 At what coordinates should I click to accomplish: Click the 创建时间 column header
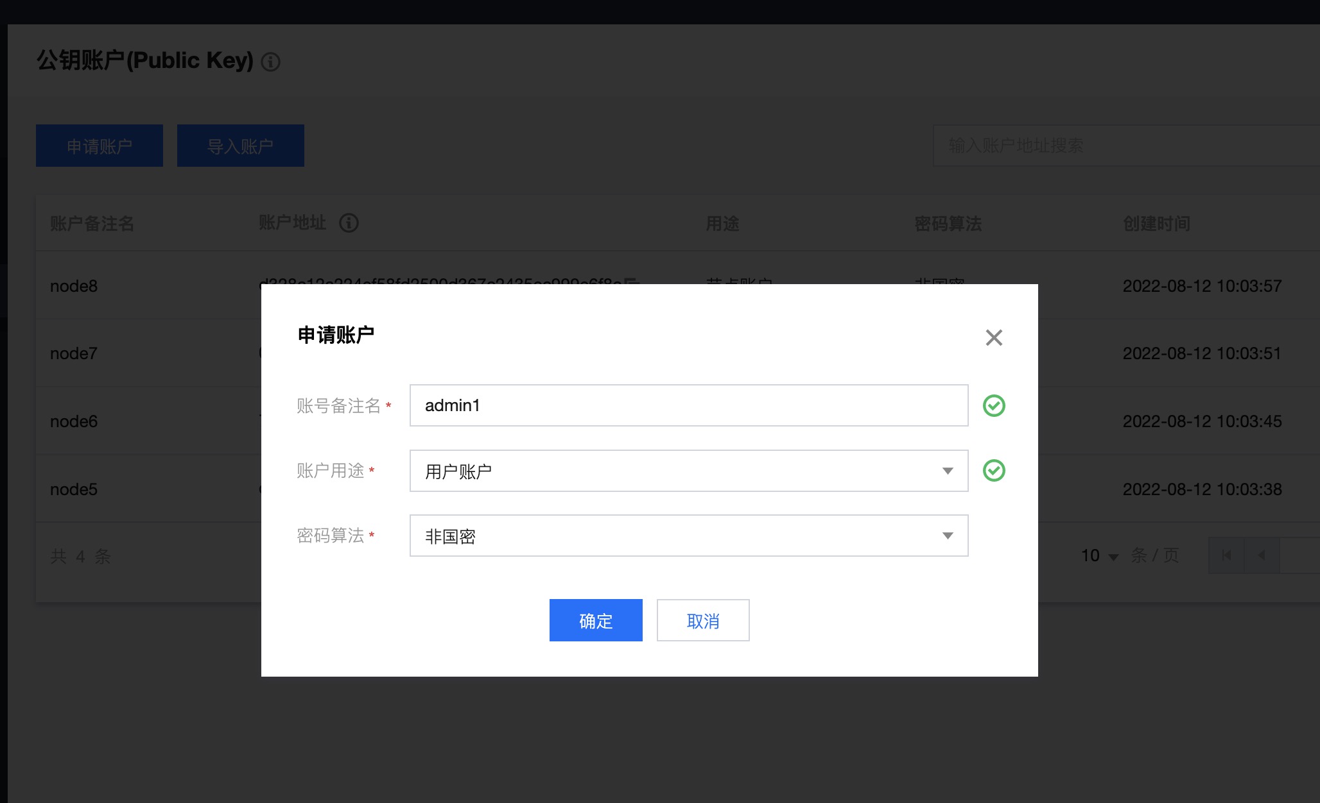1156,223
